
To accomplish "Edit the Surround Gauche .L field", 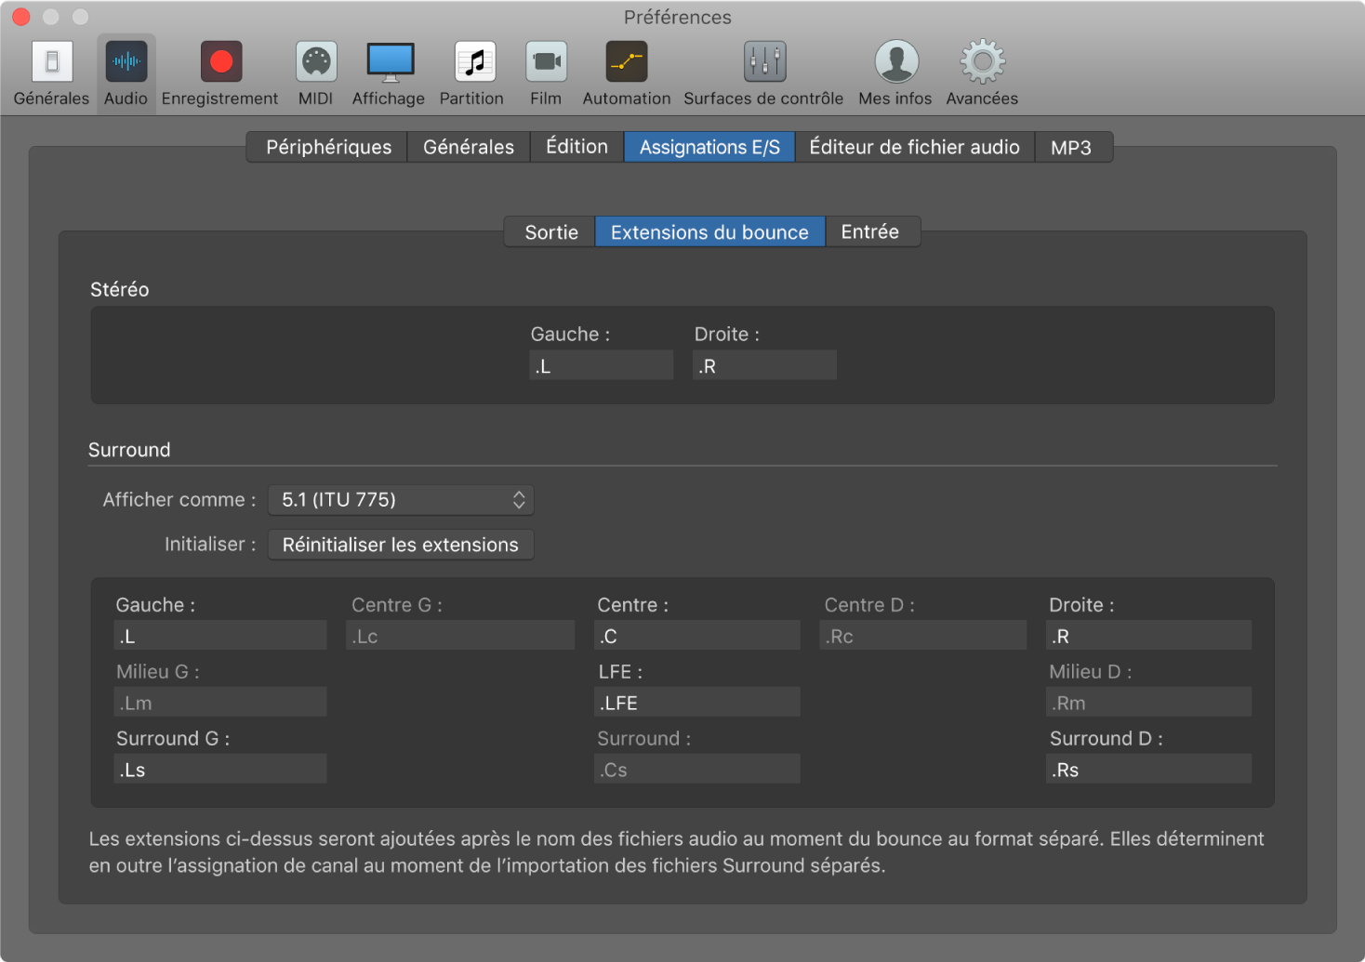I will [220, 636].
